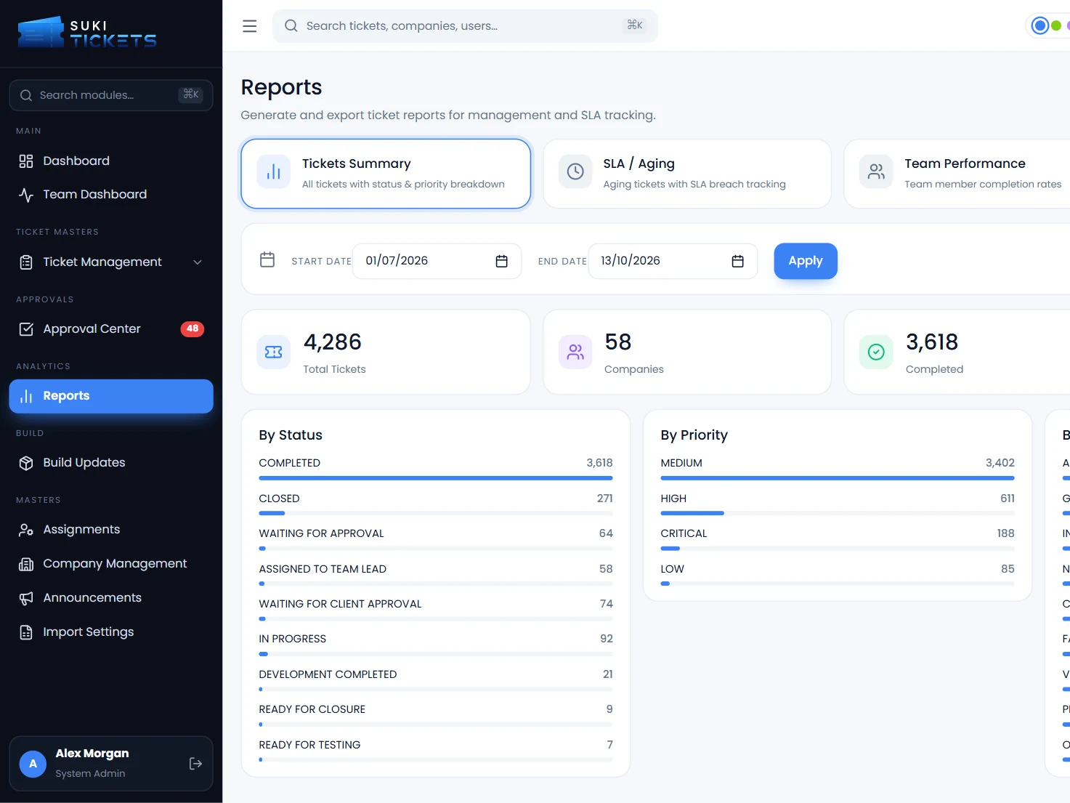Image resolution: width=1070 pixels, height=803 pixels.
Task: Click the Announcements megaphone icon
Action: 26,598
